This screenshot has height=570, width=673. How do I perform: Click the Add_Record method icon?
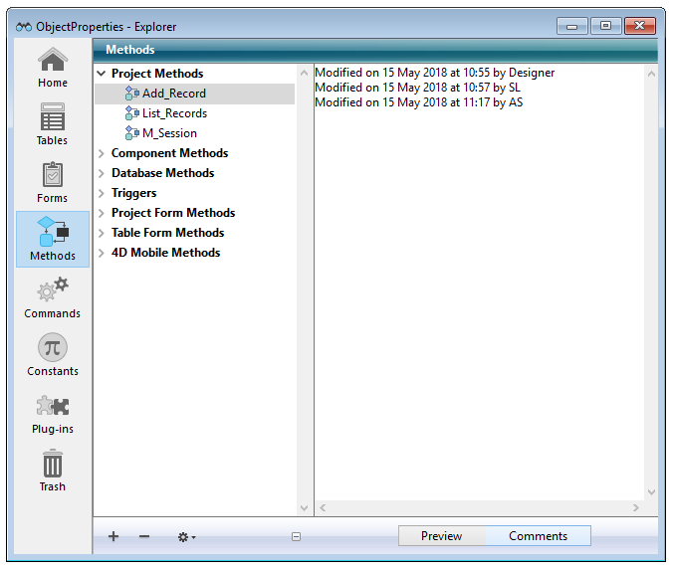click(132, 94)
